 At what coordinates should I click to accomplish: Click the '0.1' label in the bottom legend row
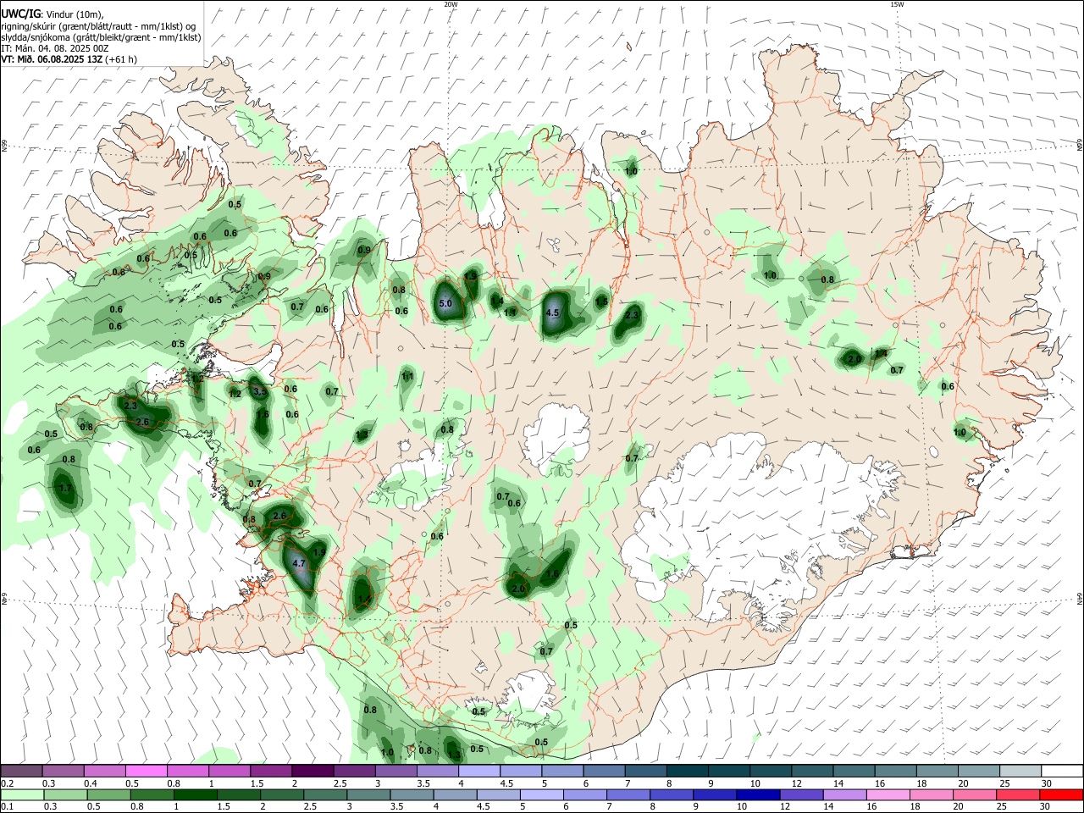point(7,807)
